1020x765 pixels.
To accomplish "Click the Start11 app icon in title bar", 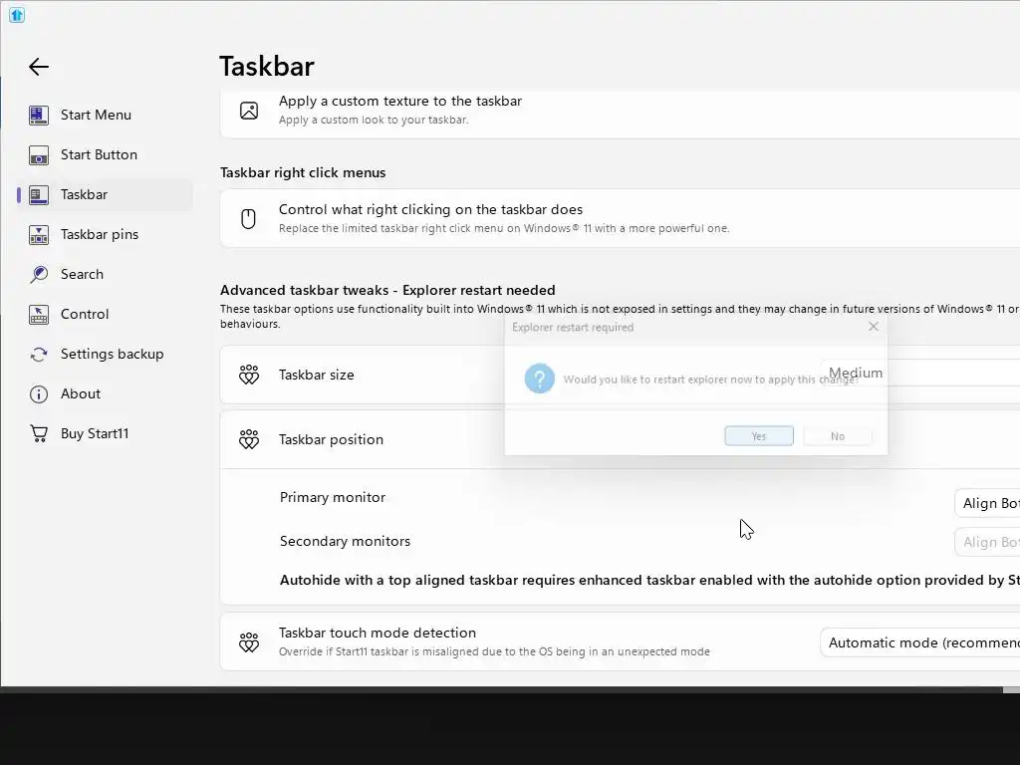I will [x=17, y=14].
